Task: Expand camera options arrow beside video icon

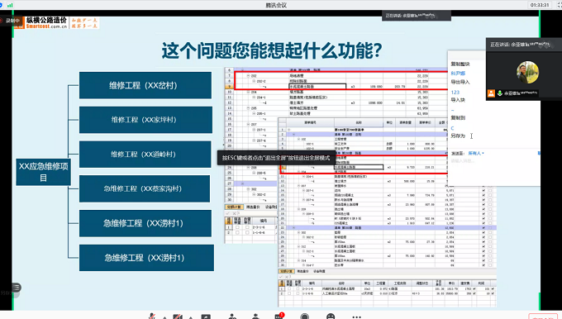Action: [190, 317]
